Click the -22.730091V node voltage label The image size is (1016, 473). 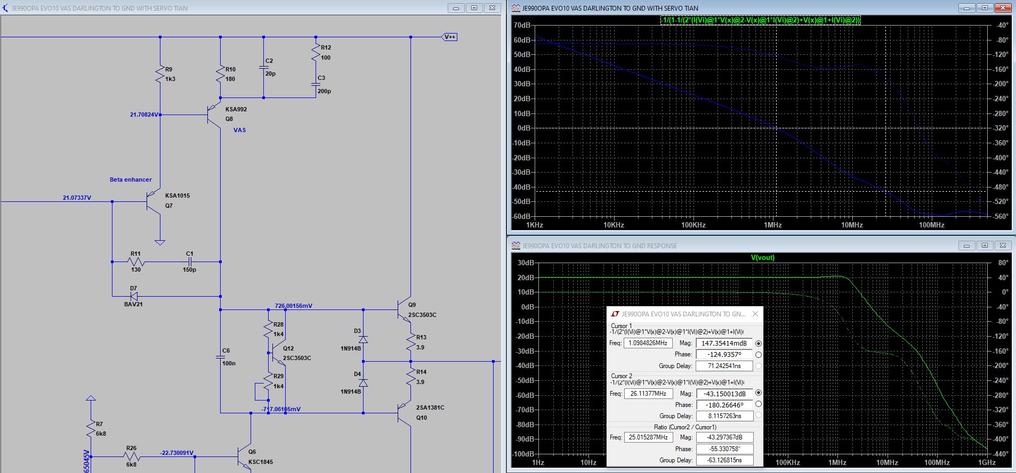click(x=177, y=453)
